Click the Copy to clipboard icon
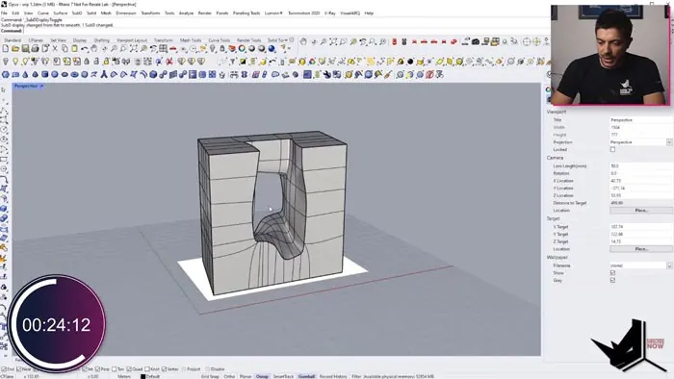The image size is (674, 379). 65,48
